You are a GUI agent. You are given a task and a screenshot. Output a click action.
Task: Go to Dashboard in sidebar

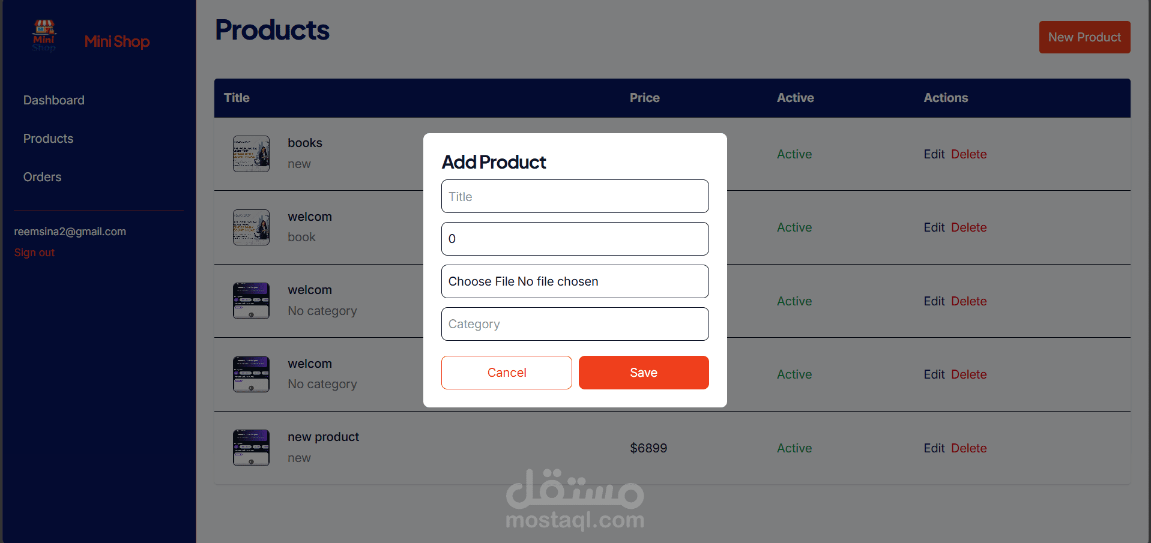click(54, 100)
